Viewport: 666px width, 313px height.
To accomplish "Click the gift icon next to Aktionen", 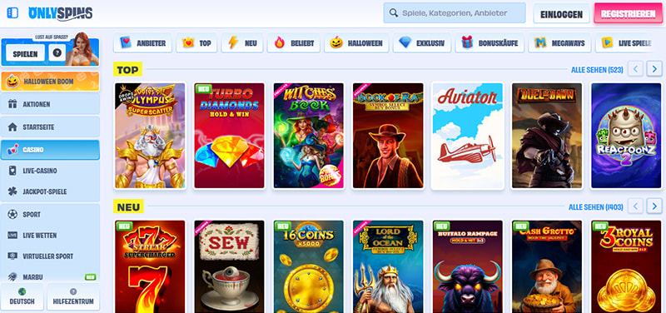I will [x=12, y=104].
